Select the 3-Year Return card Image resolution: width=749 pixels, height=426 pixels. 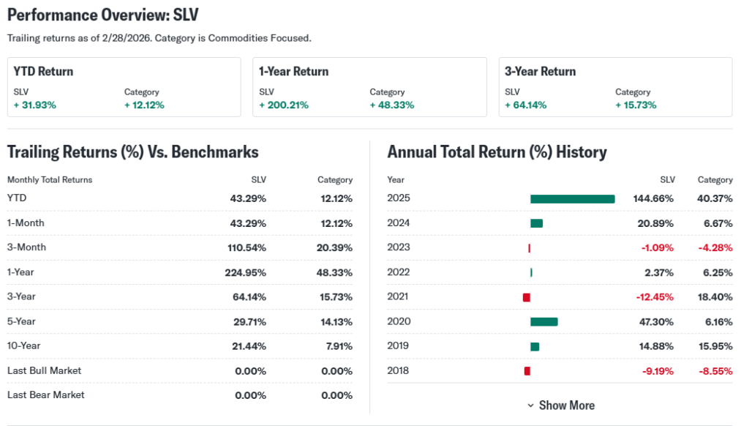[615, 87]
